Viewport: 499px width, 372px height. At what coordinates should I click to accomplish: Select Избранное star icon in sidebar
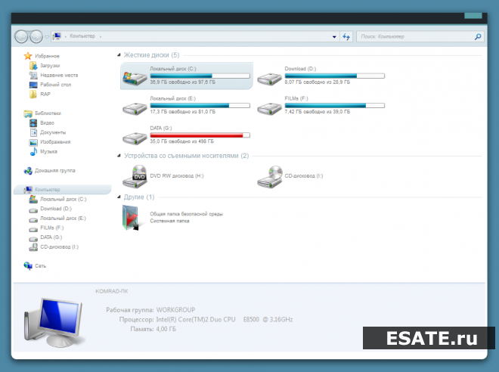click(28, 56)
